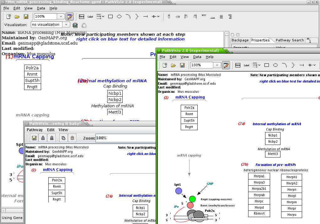Click Hnrpa2b1 gene box in green window
Screen dimensions: 320x224
click(259, 189)
